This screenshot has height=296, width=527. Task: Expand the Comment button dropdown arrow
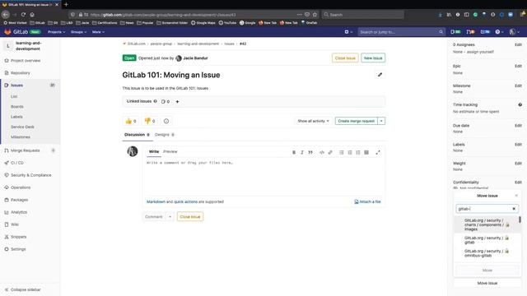point(170,217)
